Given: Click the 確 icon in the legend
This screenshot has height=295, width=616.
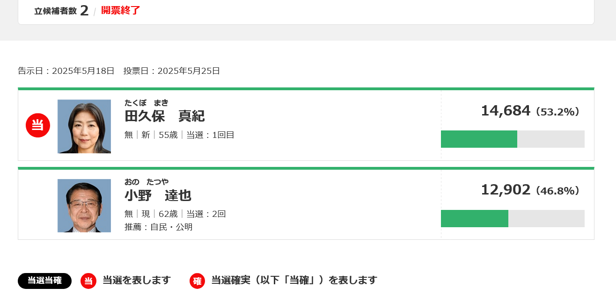Looking at the screenshot, I should click(197, 281).
